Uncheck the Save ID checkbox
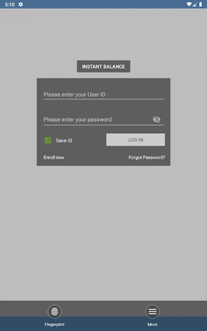This screenshot has height=331, width=207. 48,140
